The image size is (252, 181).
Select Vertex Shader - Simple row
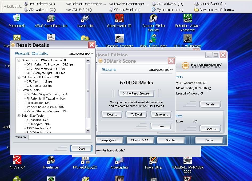tap(45, 107)
